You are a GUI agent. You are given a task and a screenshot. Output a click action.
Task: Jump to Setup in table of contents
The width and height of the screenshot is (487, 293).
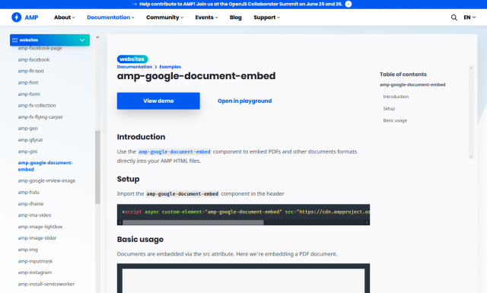click(x=389, y=108)
